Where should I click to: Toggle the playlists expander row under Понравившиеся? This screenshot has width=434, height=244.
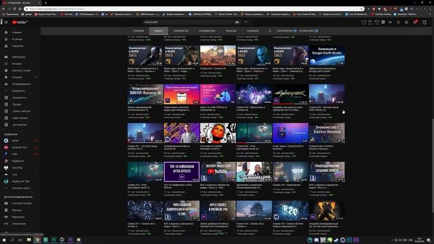click(x=20, y=91)
